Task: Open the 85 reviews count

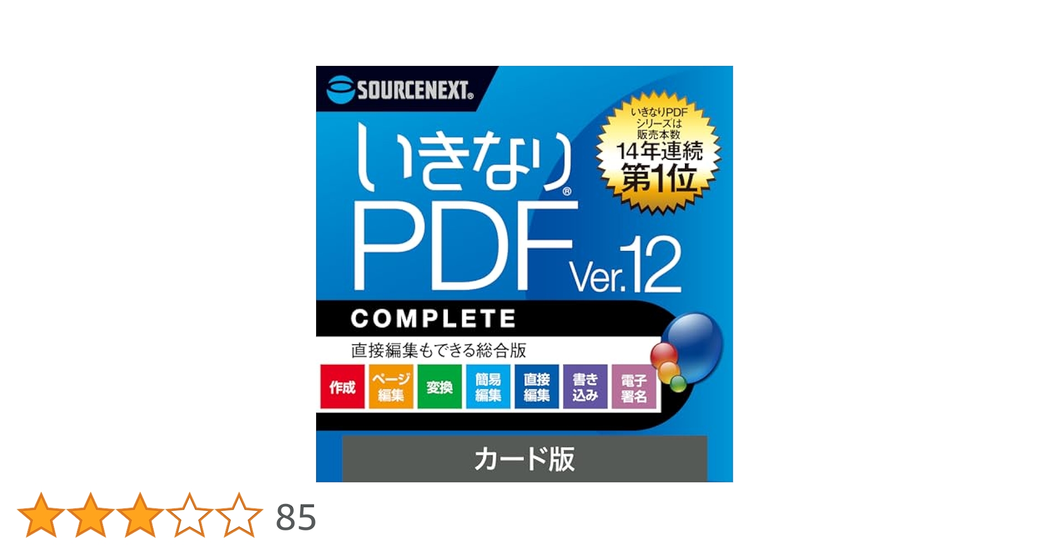Action: click(x=296, y=517)
